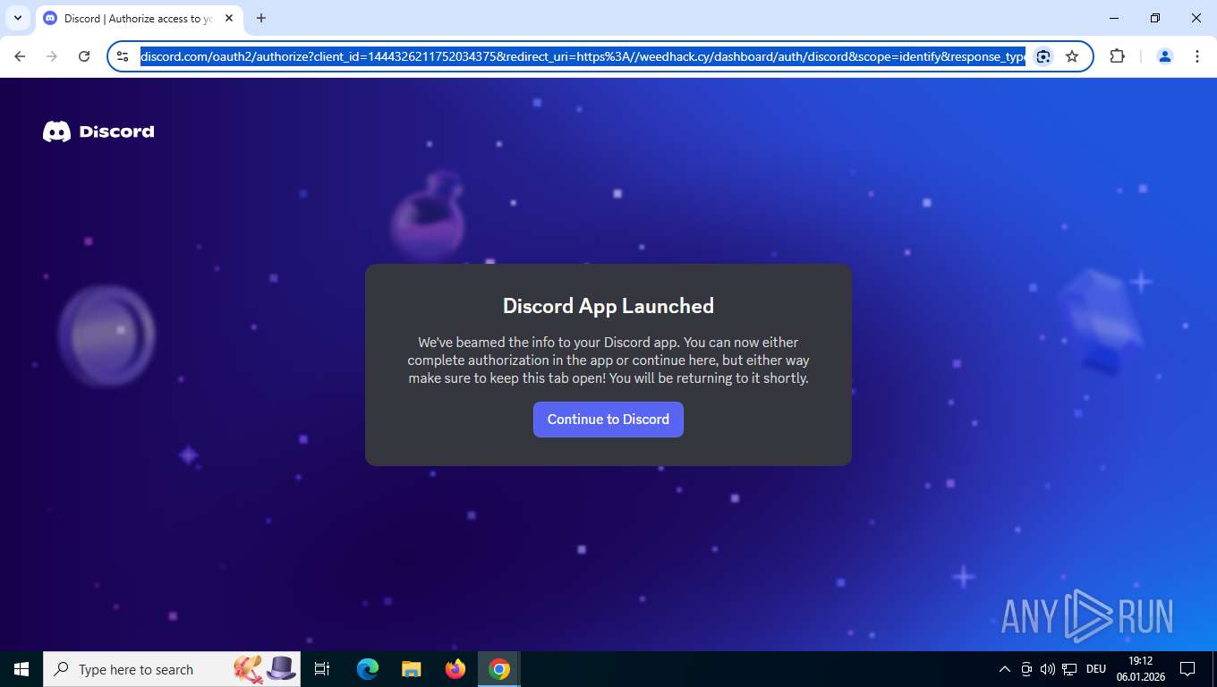Bookmark this tab with star icon
Image resolution: width=1217 pixels, height=687 pixels.
point(1072,56)
